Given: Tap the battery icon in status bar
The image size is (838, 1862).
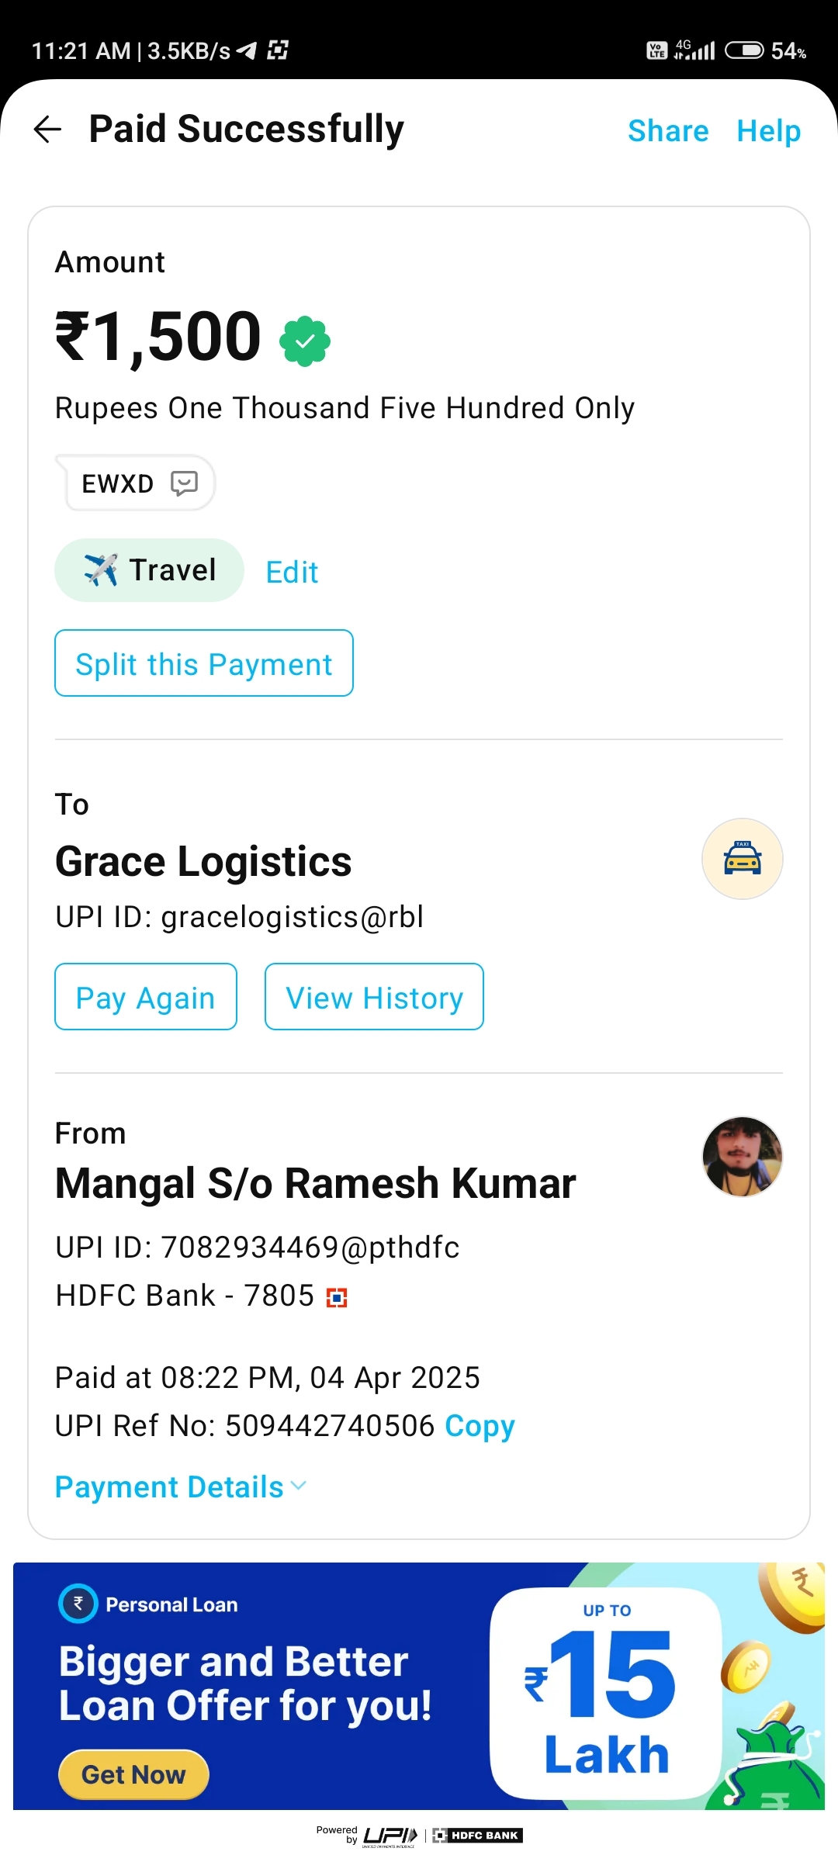Looking at the screenshot, I should tap(743, 50).
